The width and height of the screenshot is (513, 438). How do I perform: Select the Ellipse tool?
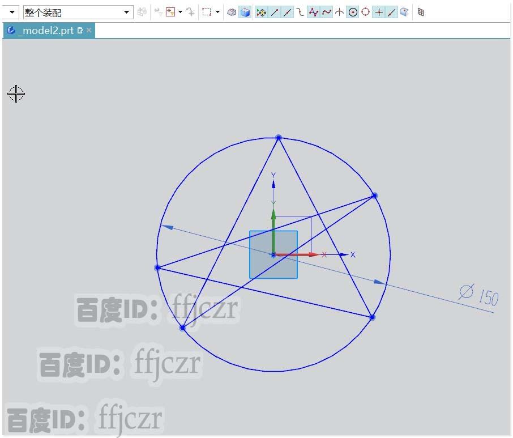[x=364, y=12]
